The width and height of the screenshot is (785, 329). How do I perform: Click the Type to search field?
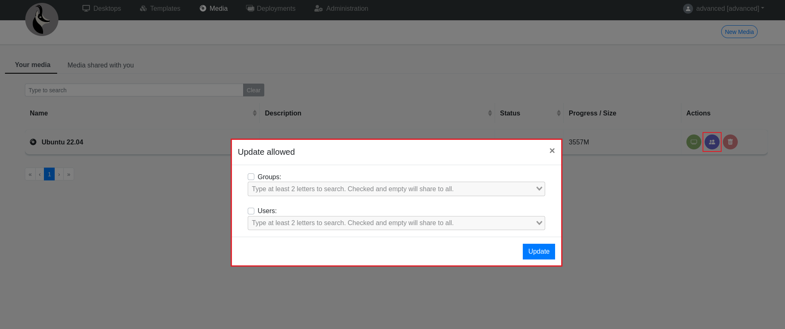(134, 90)
